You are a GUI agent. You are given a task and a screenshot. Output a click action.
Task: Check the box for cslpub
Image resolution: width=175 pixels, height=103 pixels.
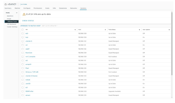tap(22, 80)
